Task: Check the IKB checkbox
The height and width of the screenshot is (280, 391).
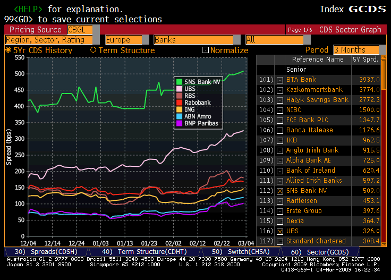Action: click(280, 141)
